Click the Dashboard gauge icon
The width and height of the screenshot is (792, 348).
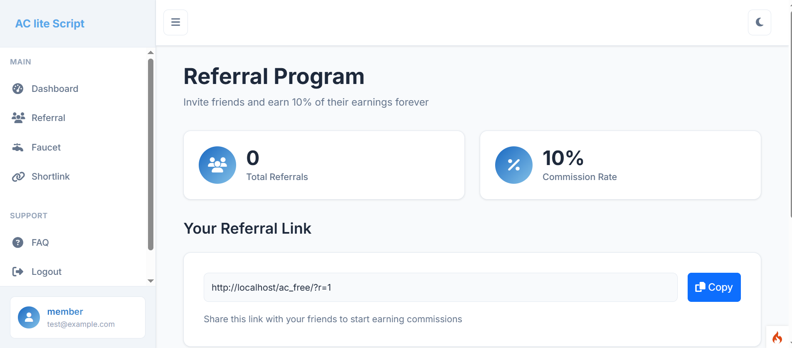pyautogui.click(x=18, y=89)
